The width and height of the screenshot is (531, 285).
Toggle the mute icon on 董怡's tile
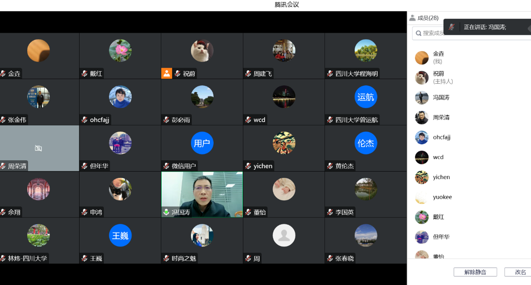248,212
